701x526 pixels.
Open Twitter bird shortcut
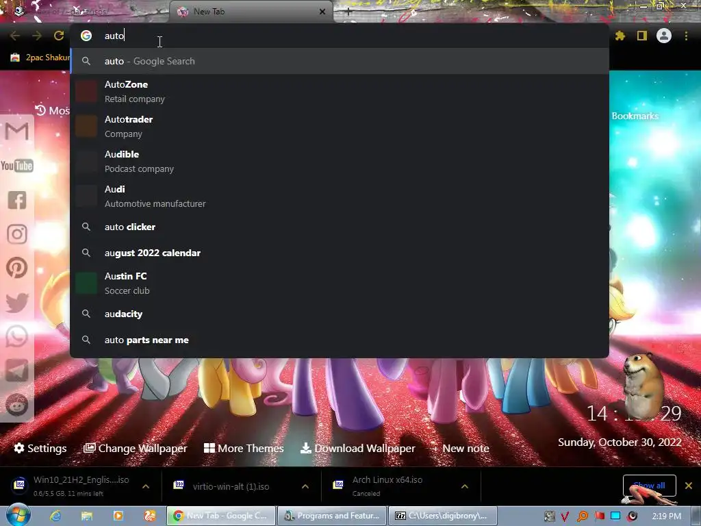click(17, 302)
